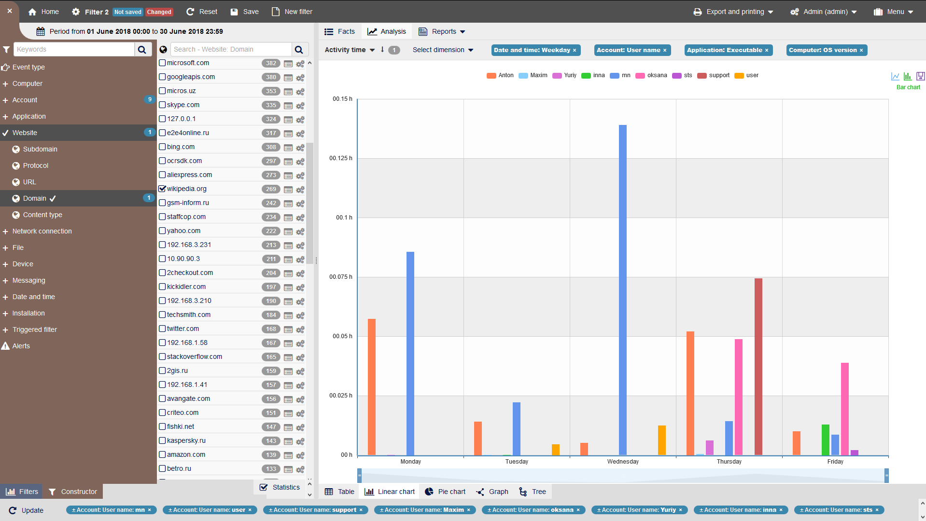This screenshot has height=521, width=926.
Task: Click the gears icon beside bing.com
Action: point(300,147)
